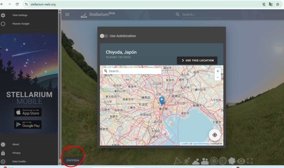Image resolution: width=284 pixels, height=168 pixels.
Task: Click the Data Credits copyright icon
Action: pyautogui.click(x=3, y=161)
